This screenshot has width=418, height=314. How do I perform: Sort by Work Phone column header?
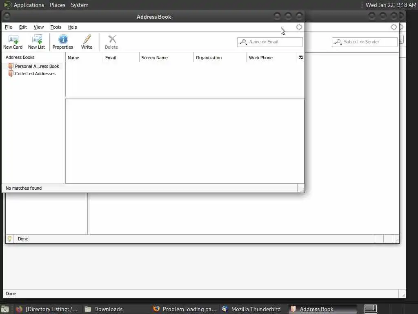coord(271,58)
